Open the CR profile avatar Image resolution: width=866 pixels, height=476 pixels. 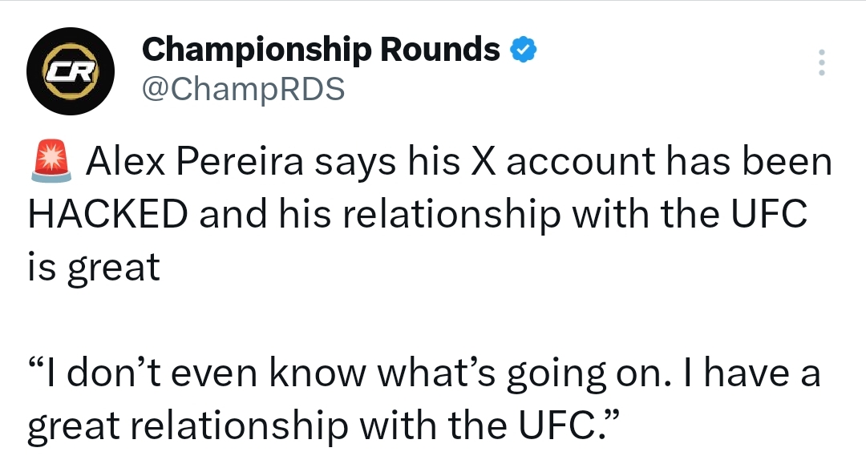[x=71, y=71]
